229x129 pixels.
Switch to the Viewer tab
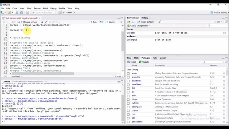[x=162, y=58]
